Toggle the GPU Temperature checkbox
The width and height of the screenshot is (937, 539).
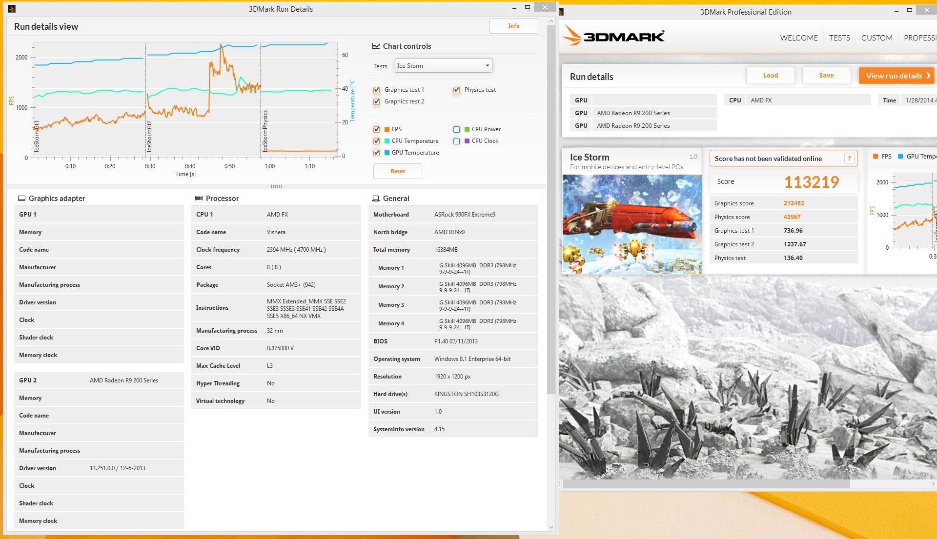click(377, 153)
